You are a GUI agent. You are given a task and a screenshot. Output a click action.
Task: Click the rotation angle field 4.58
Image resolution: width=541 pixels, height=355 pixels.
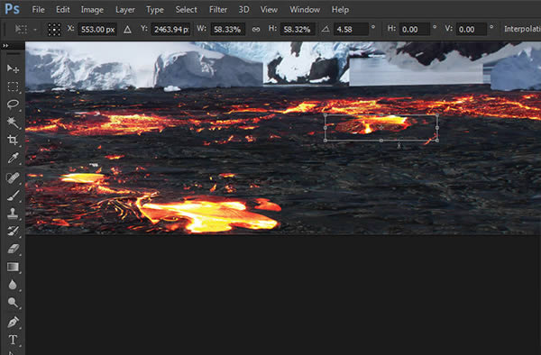click(352, 30)
